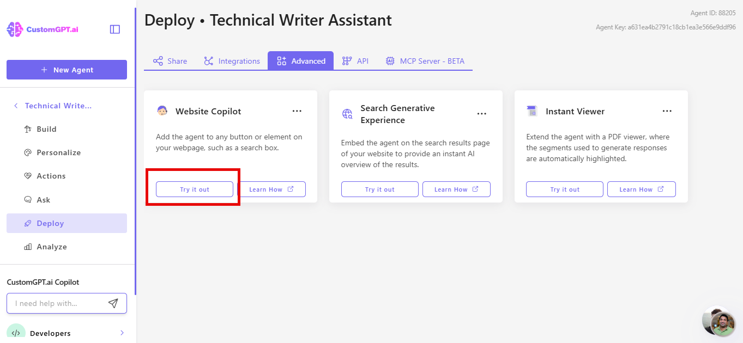Try out the Website Copilot

point(195,189)
